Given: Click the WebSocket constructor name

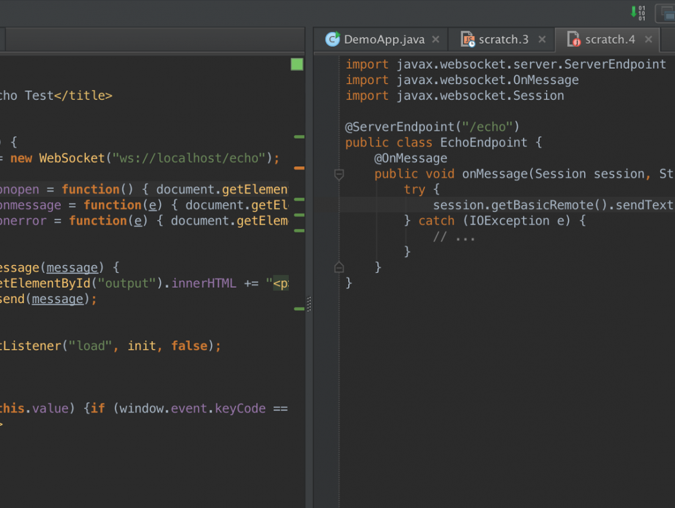Looking at the screenshot, I should pyautogui.click(x=72, y=158).
